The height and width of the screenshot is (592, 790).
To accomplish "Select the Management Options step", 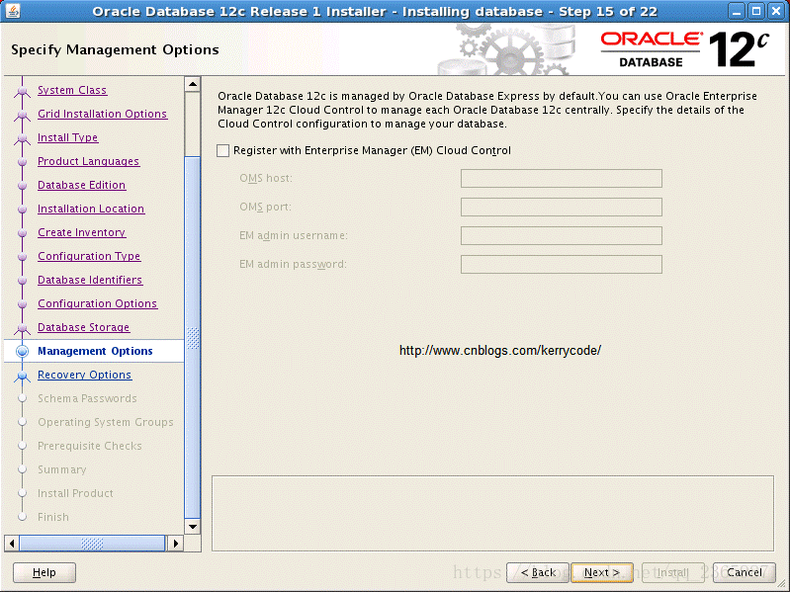I will click(x=95, y=351).
